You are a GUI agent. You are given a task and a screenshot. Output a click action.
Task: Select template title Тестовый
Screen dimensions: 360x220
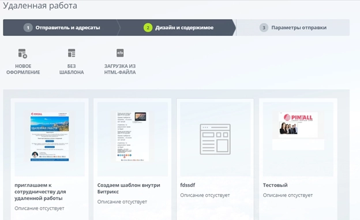point(275,185)
